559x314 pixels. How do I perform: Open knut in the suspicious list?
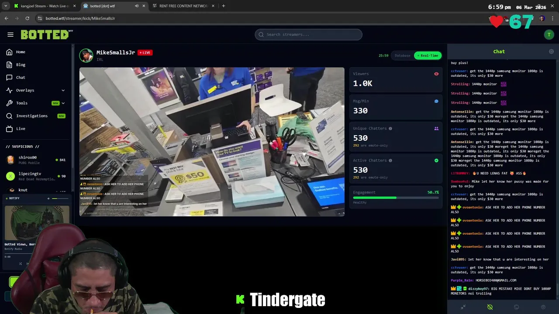(x=36, y=191)
